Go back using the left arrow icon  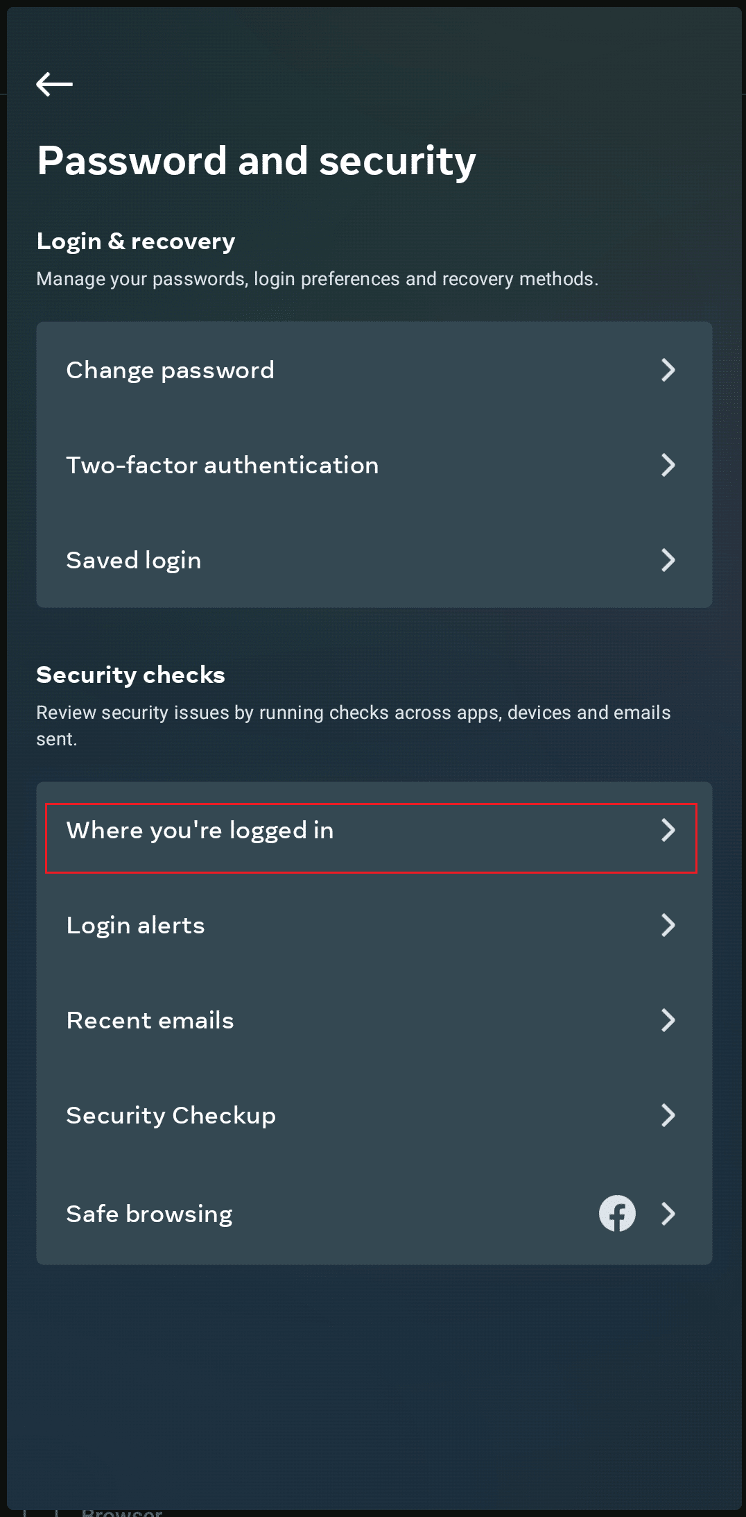(54, 84)
